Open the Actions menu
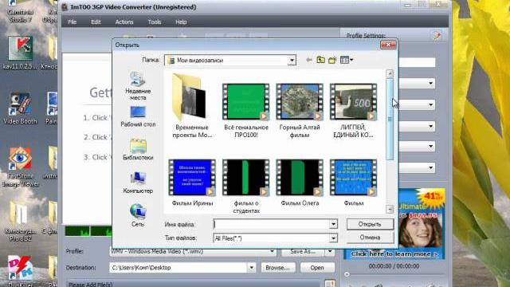Screen dimensions: 510x287 [124, 22]
